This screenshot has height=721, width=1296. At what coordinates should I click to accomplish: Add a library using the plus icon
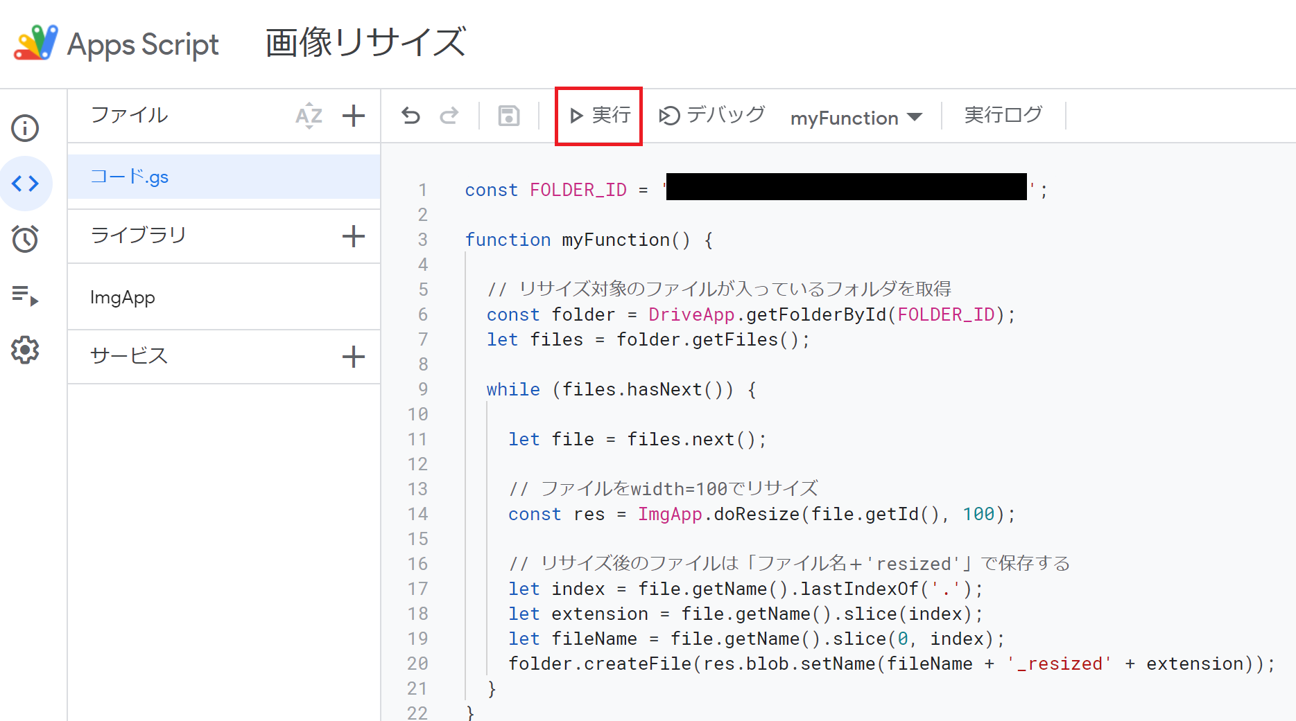click(x=354, y=235)
